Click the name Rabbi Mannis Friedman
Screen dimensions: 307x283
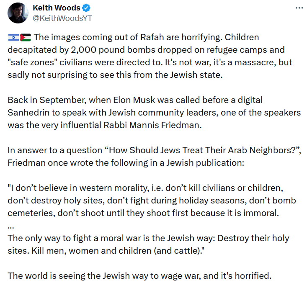[152, 125]
